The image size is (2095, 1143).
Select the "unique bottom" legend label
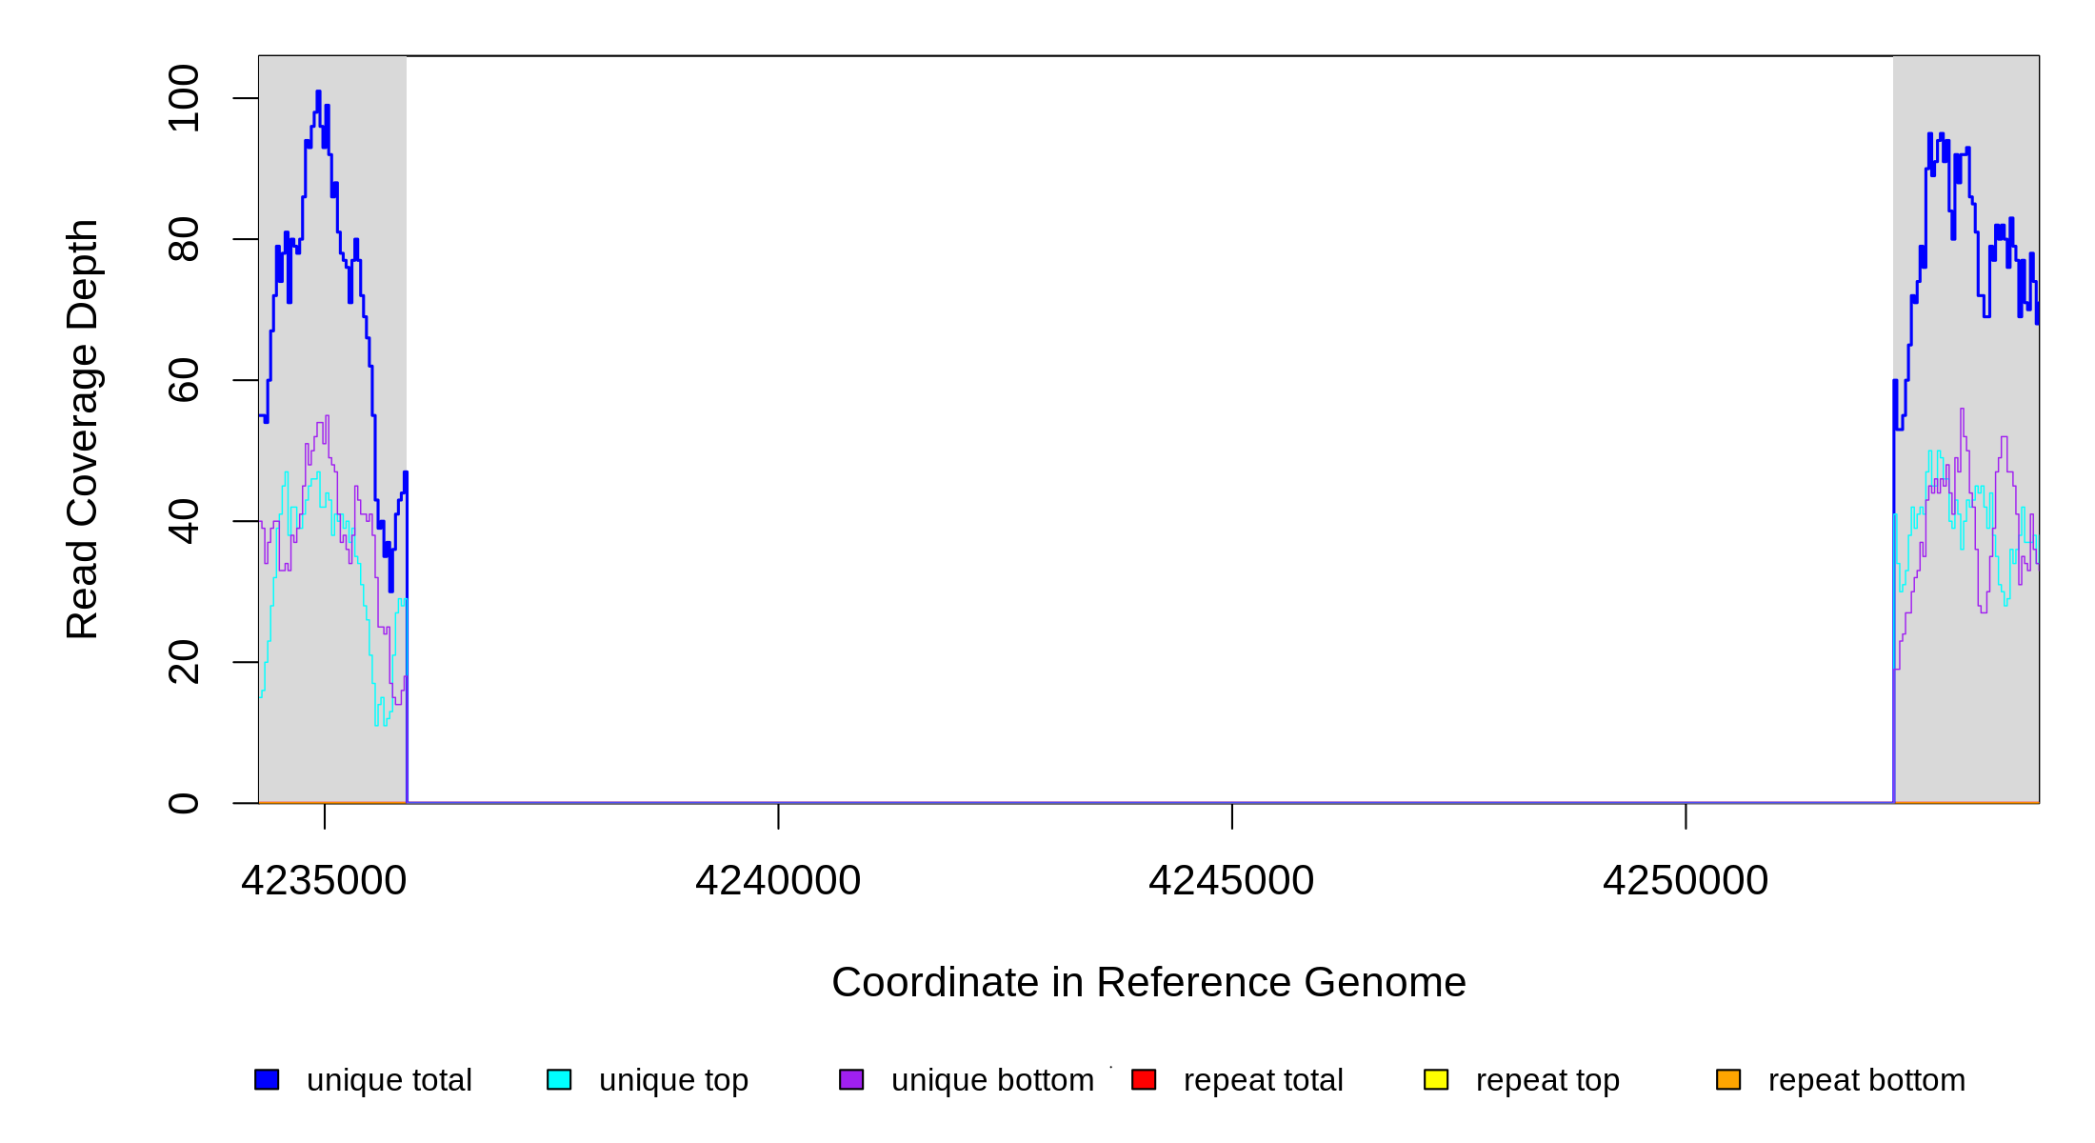pos(992,1080)
